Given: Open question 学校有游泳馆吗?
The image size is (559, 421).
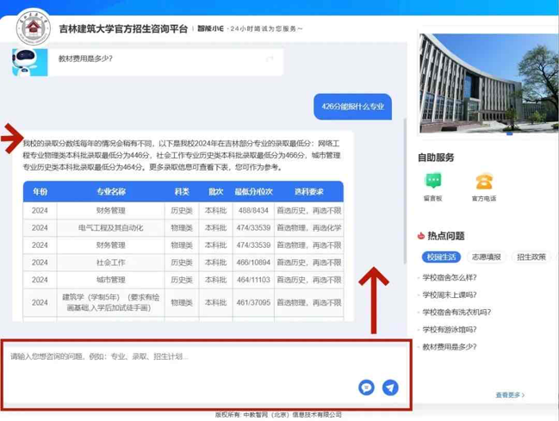Looking at the screenshot, I should [x=450, y=330].
